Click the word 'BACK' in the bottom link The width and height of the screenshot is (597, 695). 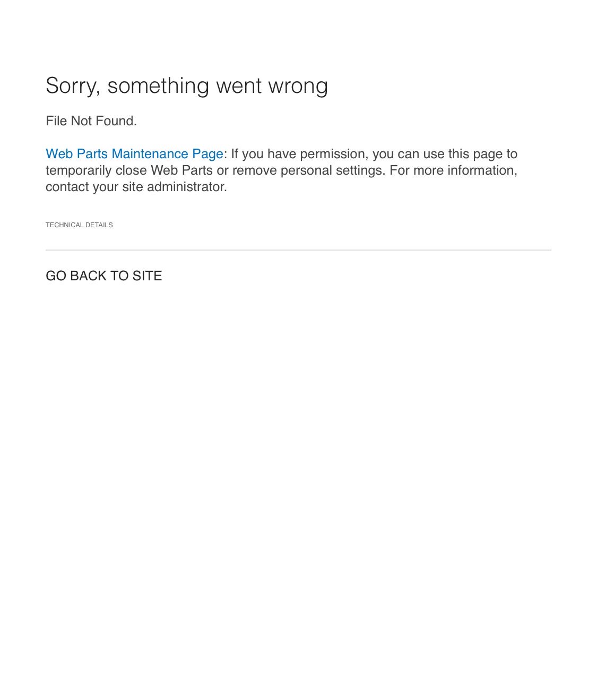[88, 276]
